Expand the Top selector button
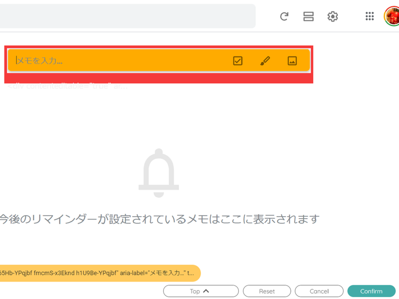The width and height of the screenshot is (399, 299). click(201, 291)
